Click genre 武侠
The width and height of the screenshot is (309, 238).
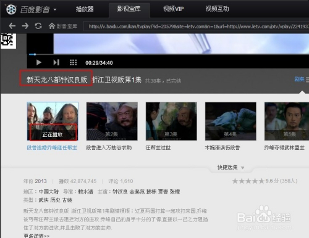tap(43, 200)
